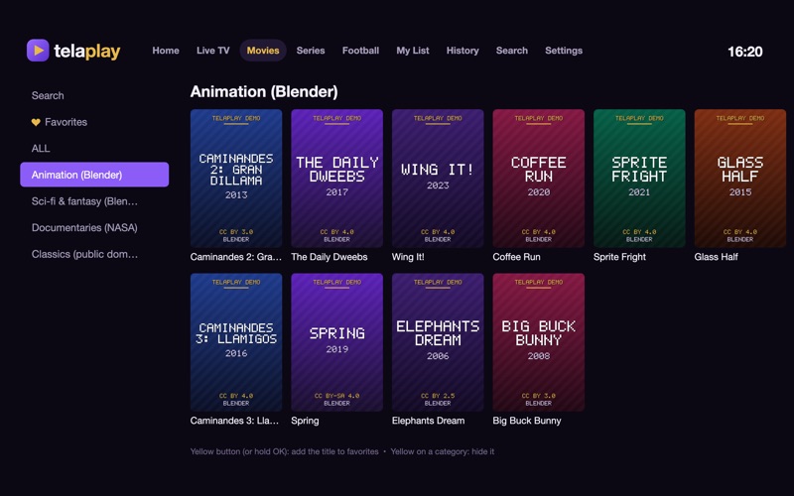
Task: Click the 'Big Buck Bunny' caption text
Action: 527,421
